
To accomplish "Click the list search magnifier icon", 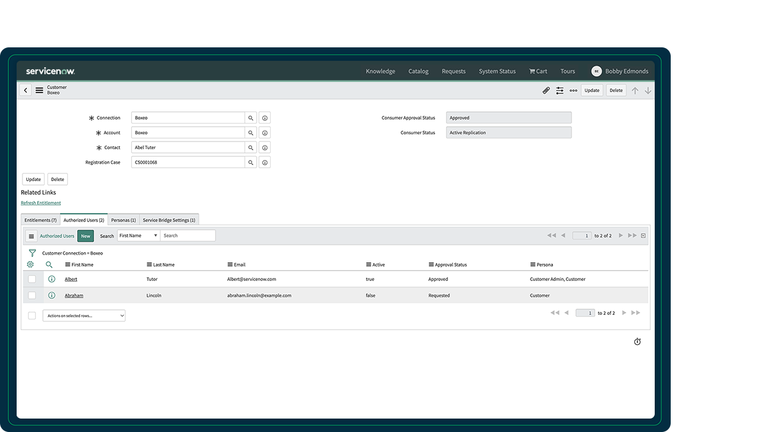I will tap(49, 264).
